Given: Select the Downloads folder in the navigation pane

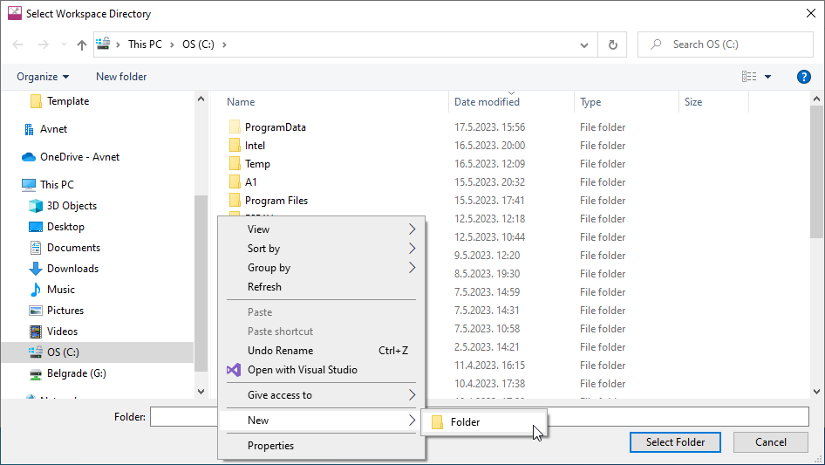Looking at the screenshot, I should (x=72, y=269).
